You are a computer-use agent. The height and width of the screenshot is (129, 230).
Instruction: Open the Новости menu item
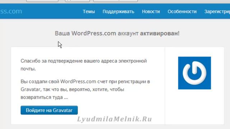[151, 11]
